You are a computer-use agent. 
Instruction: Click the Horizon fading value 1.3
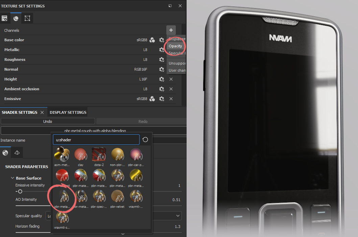click(x=177, y=227)
